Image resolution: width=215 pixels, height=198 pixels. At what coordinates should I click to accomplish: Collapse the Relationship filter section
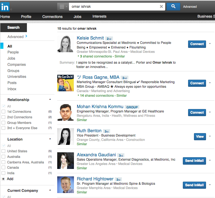click(50, 99)
